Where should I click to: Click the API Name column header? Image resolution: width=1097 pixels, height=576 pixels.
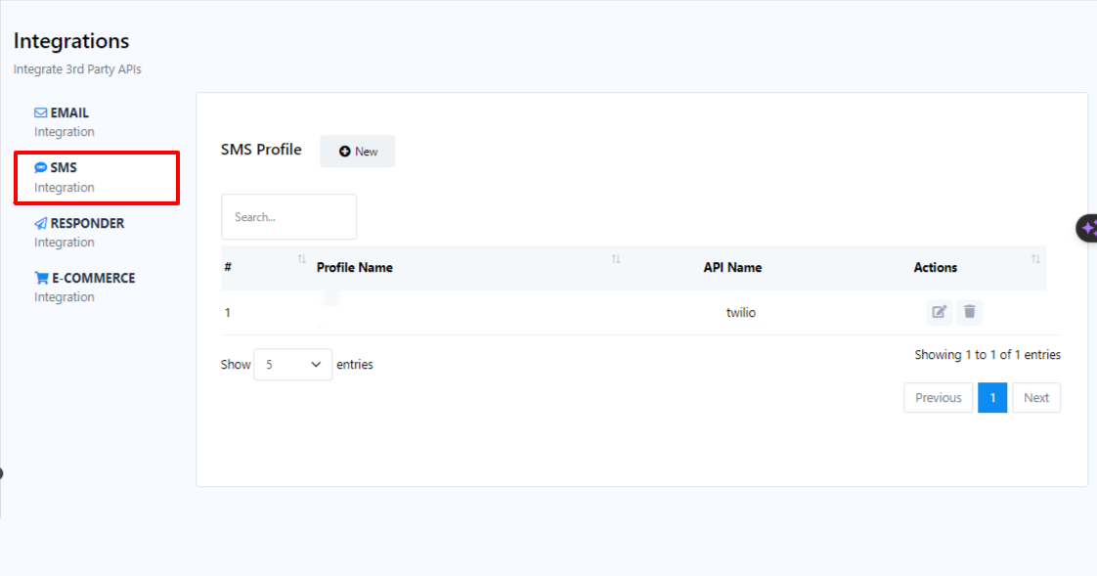tap(732, 267)
